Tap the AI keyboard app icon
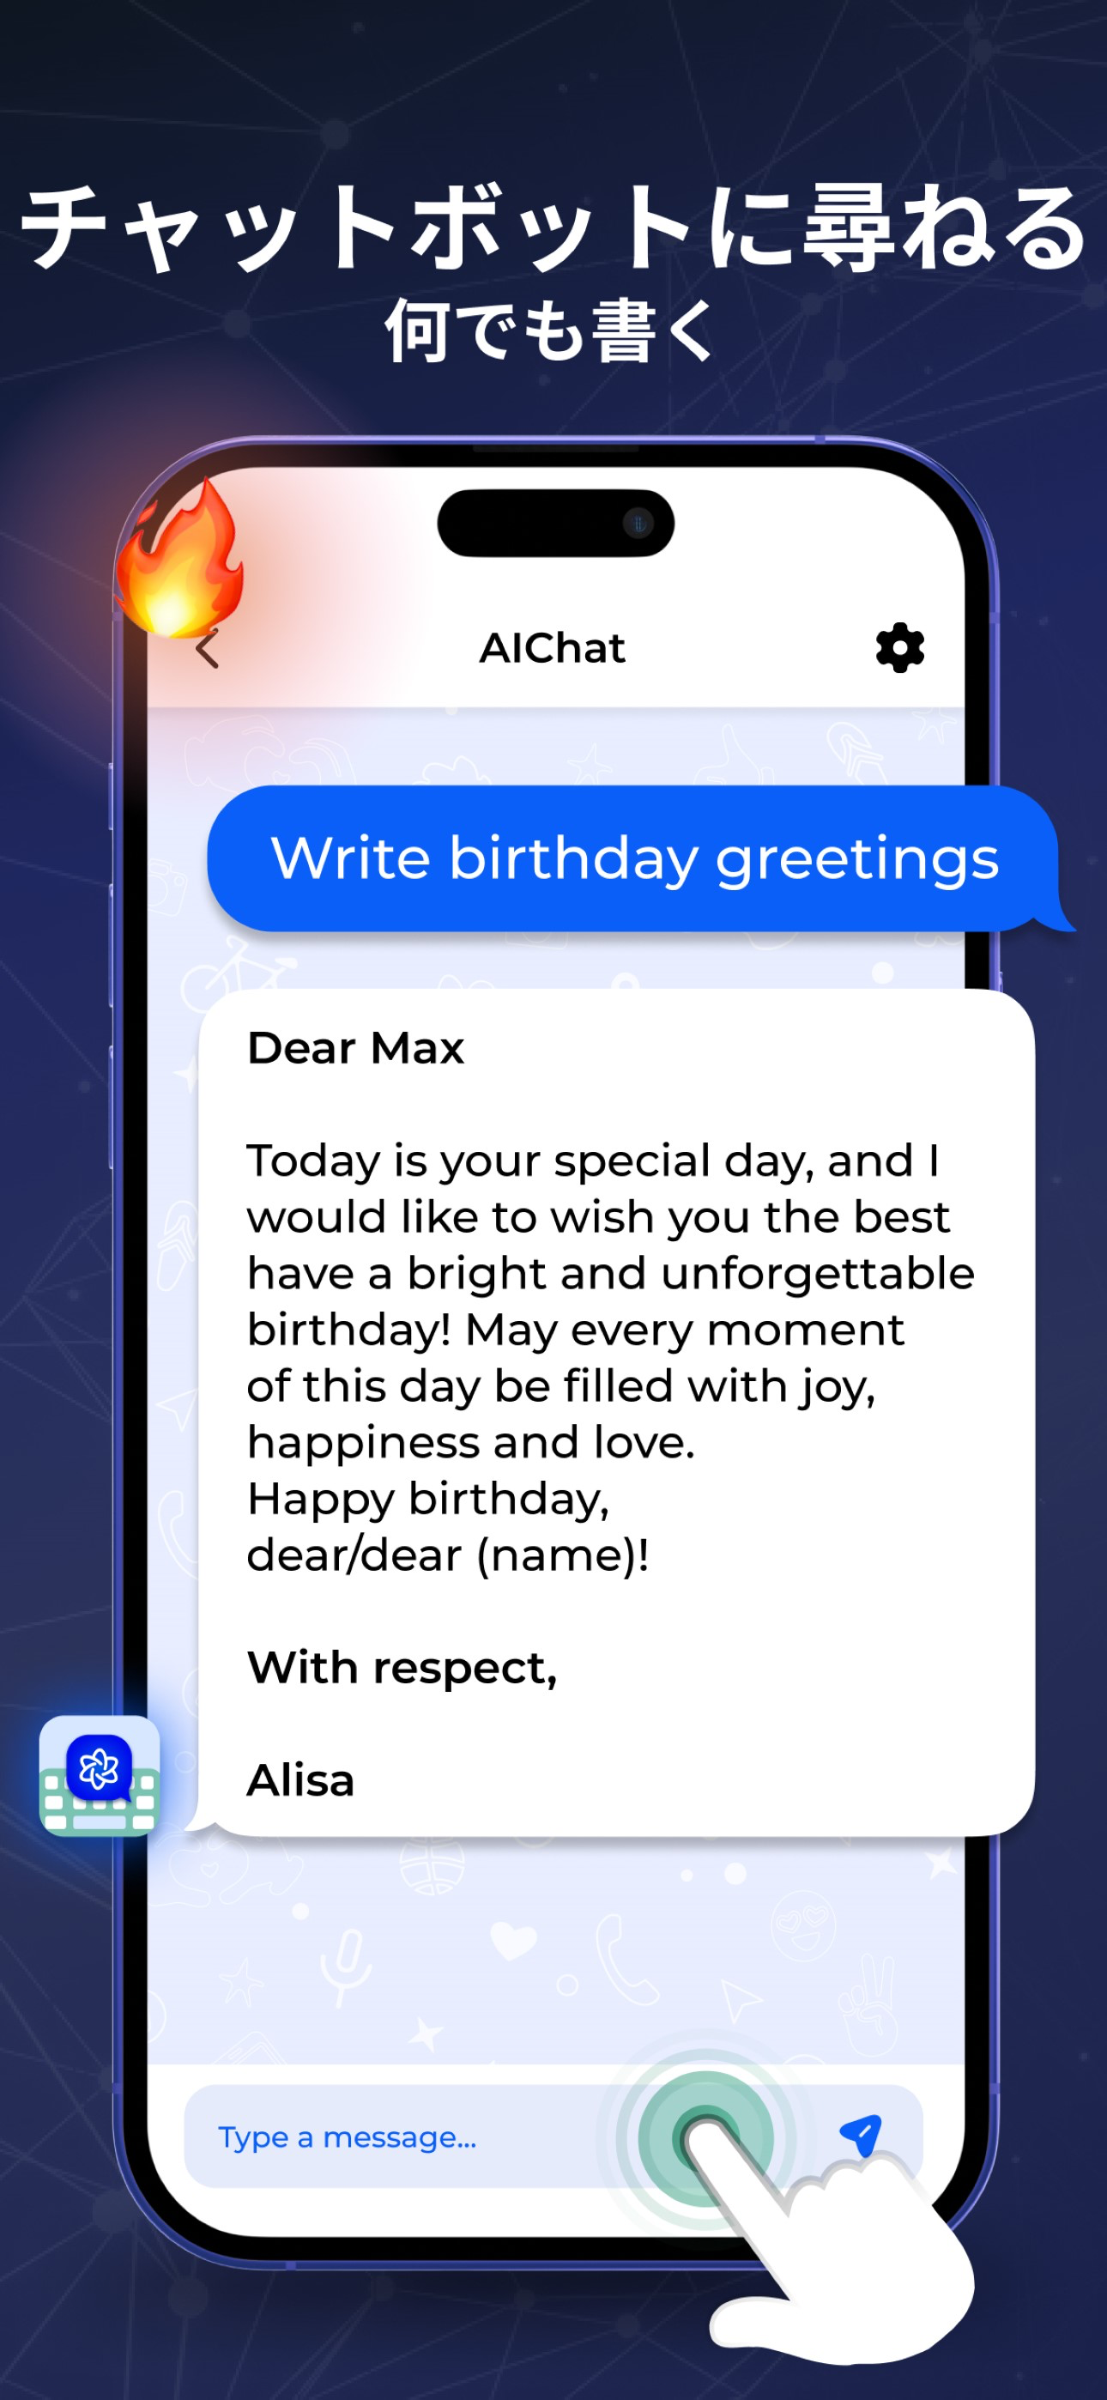Viewport: 1107px width, 2400px height. click(100, 1776)
